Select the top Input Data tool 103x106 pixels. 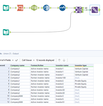[x=6, y=8]
